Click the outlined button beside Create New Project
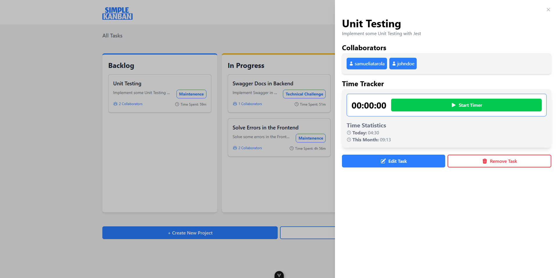558x278 pixels. [307, 233]
